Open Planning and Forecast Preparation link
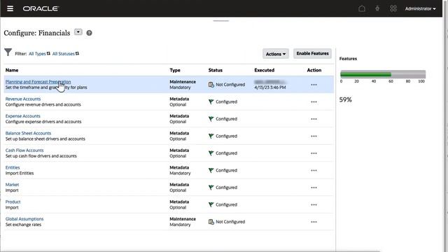Screen dimensions: 448x252 point(38,82)
